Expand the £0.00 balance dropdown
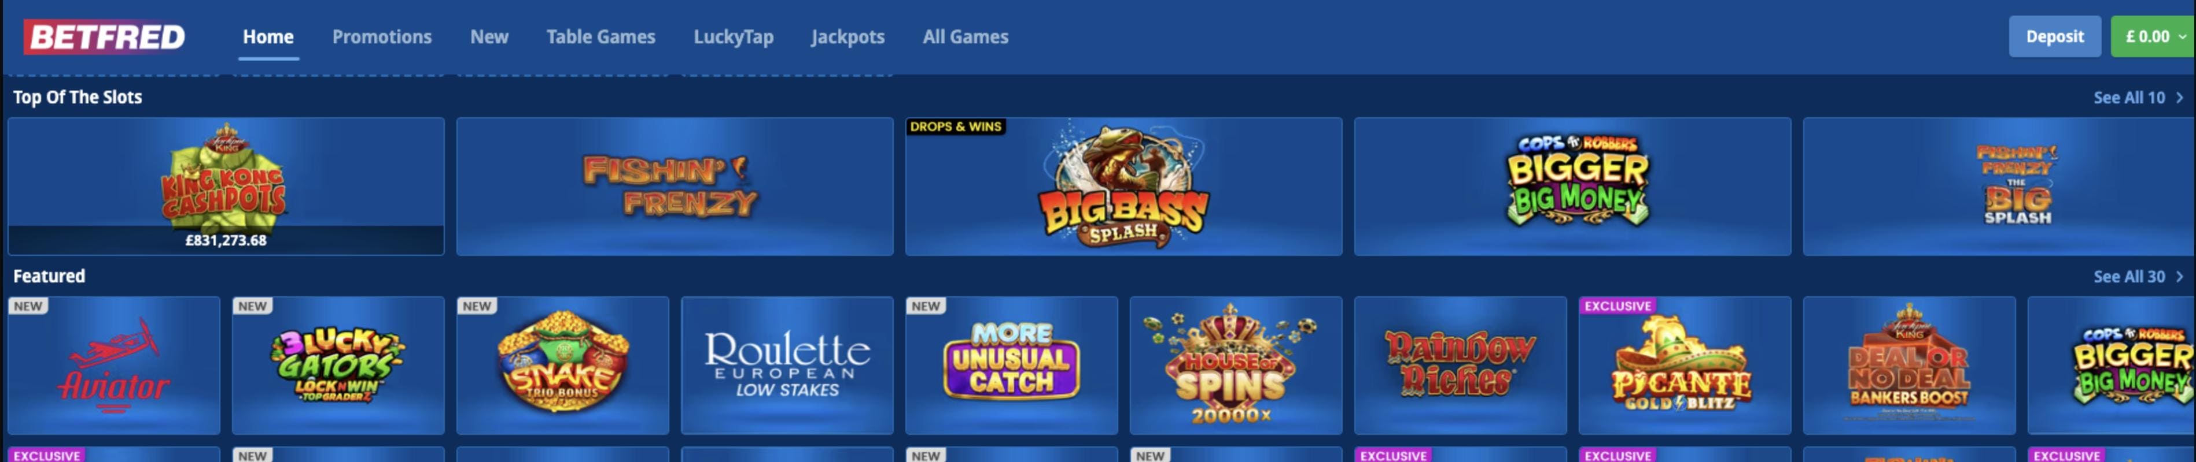The image size is (2196, 462). [2153, 36]
